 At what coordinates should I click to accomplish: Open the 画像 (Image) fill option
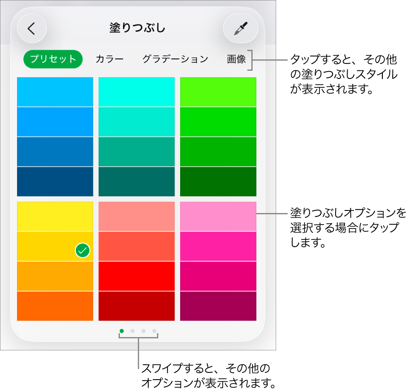pyautogui.click(x=236, y=59)
